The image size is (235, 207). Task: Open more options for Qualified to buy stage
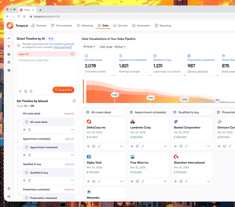pos(72,180)
